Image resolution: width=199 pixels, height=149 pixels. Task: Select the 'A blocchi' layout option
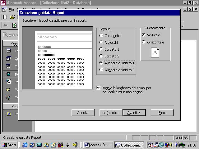click(x=109, y=43)
